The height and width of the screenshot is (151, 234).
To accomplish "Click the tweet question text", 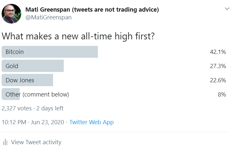I will [x=78, y=36].
